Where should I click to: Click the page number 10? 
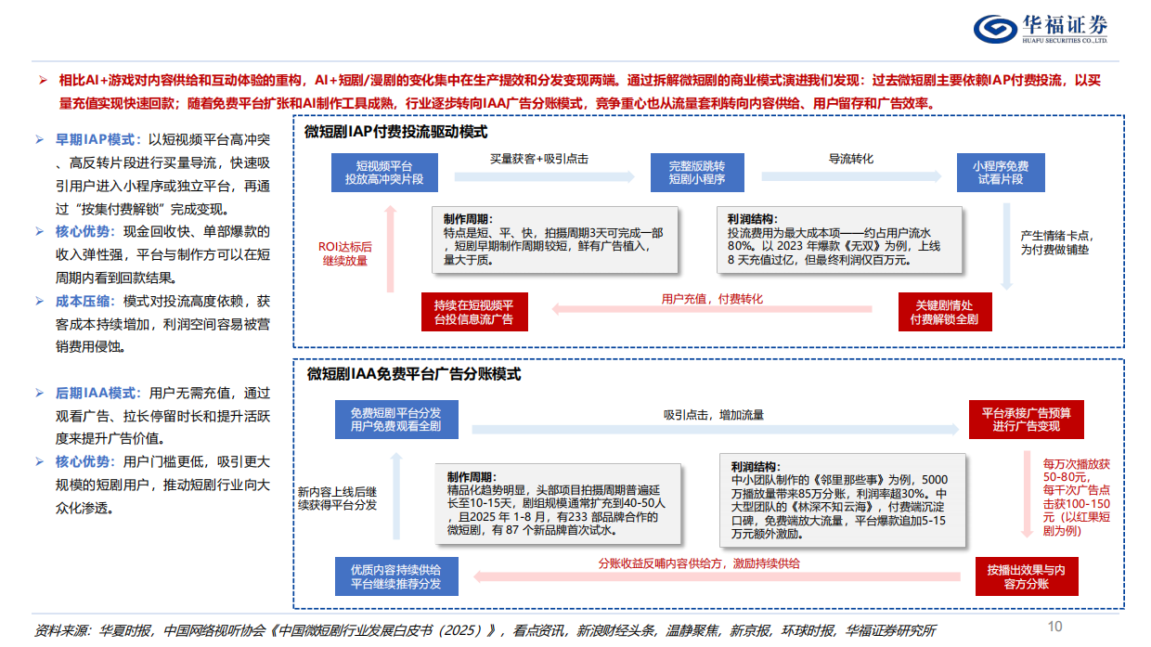1054,625
